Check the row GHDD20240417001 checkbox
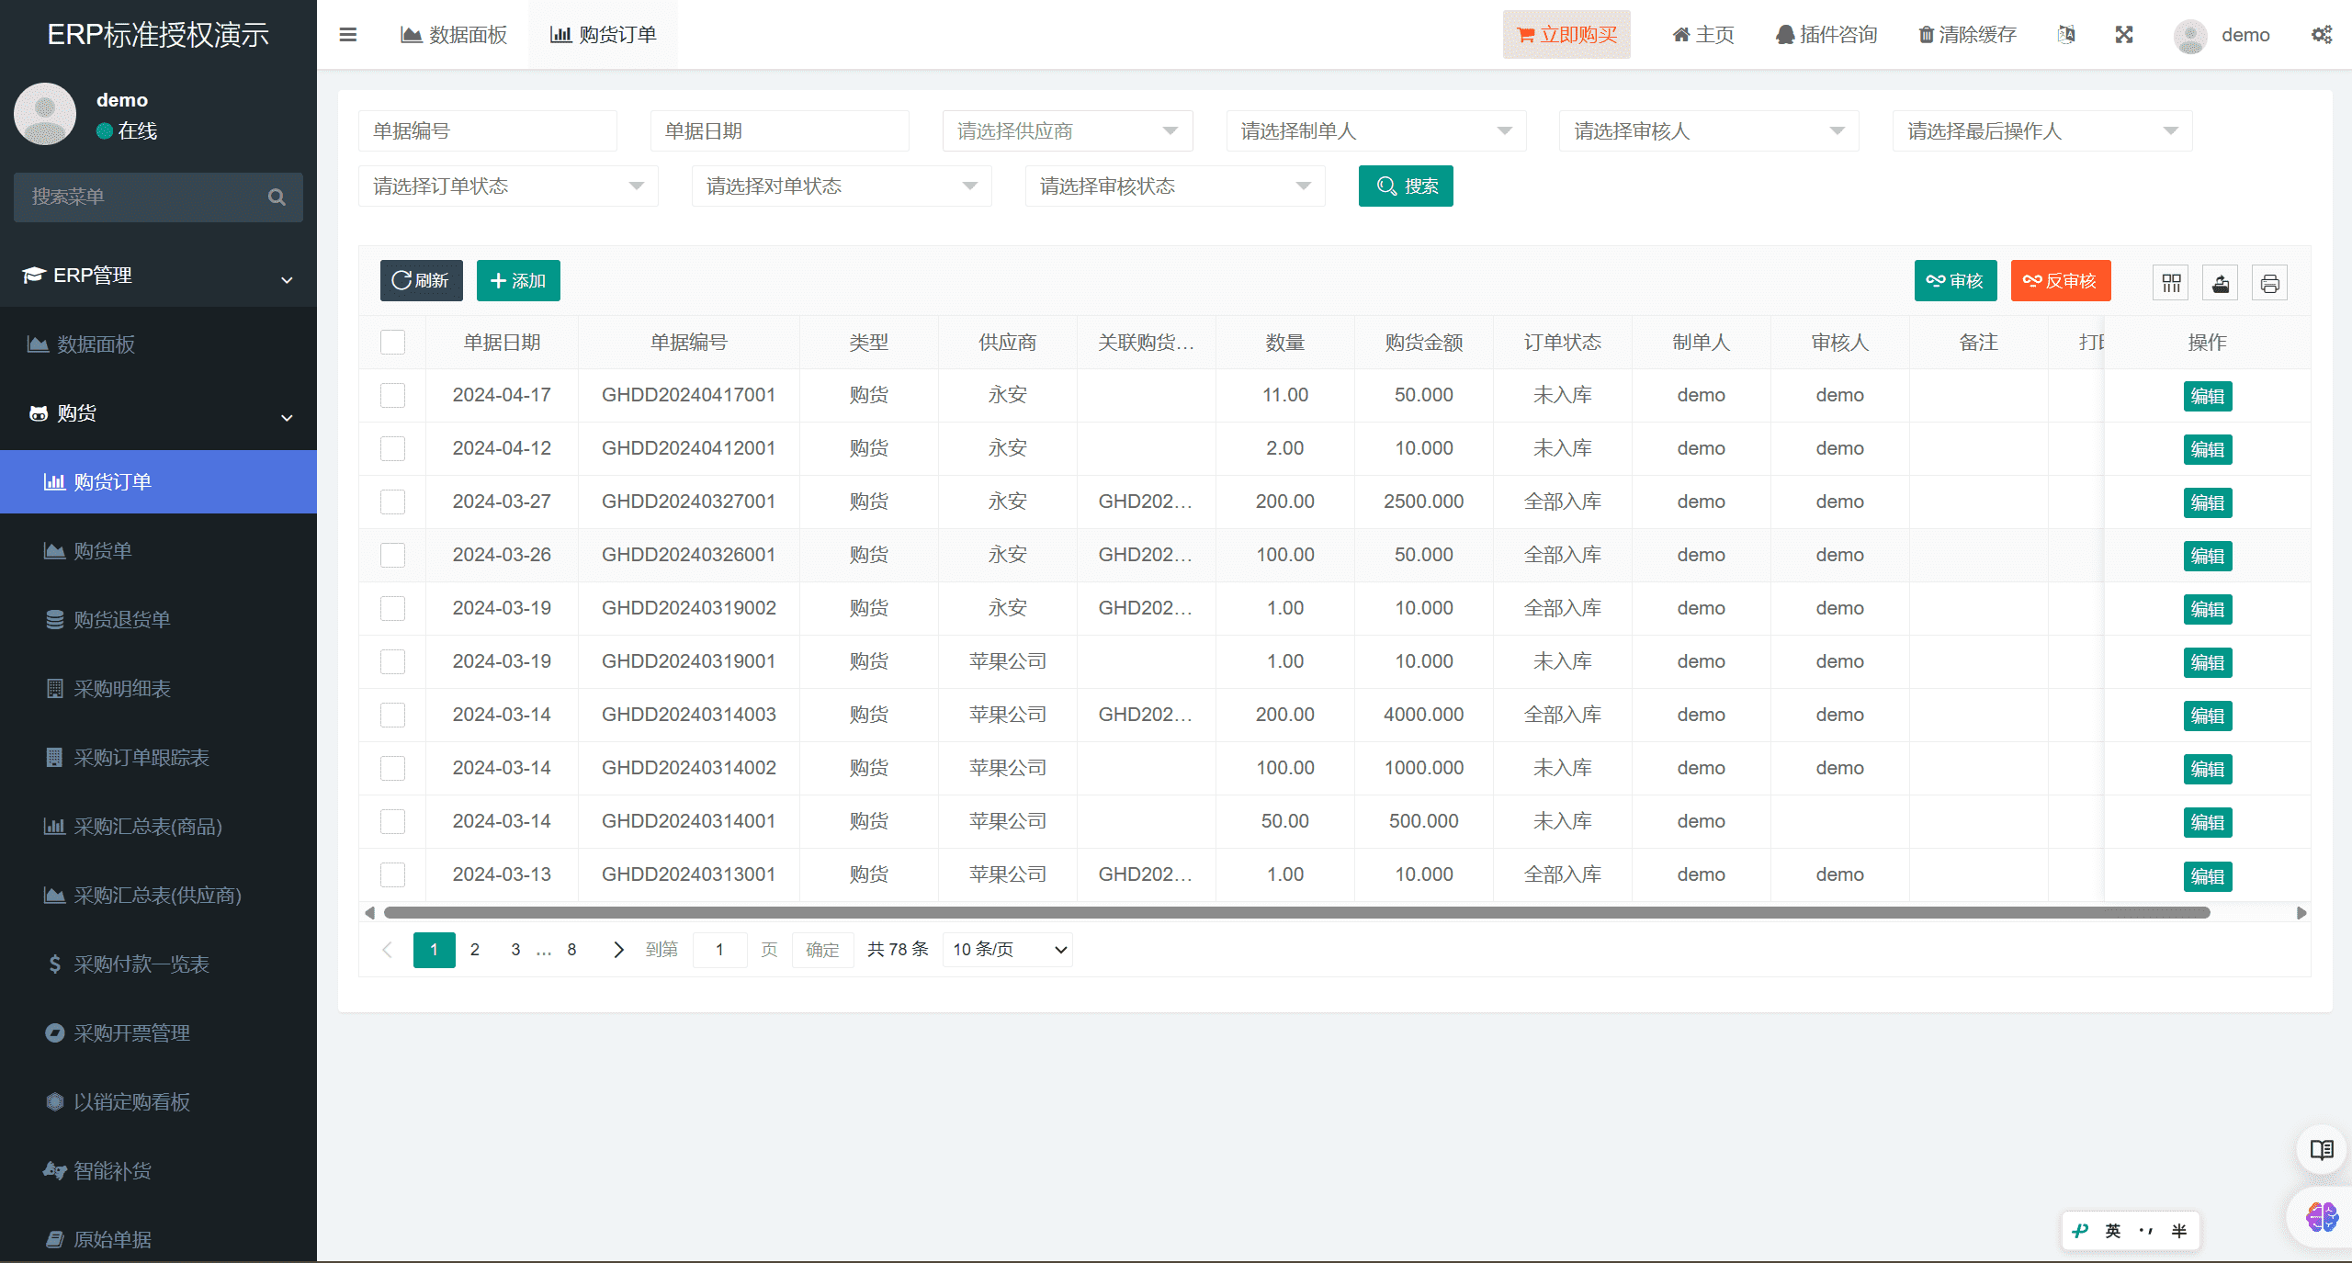The width and height of the screenshot is (2352, 1263). click(x=392, y=396)
